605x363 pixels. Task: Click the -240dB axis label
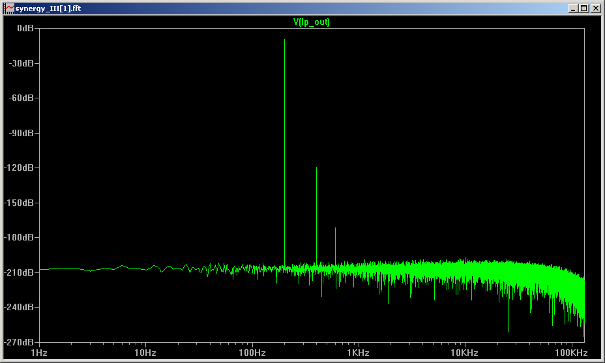pos(20,308)
